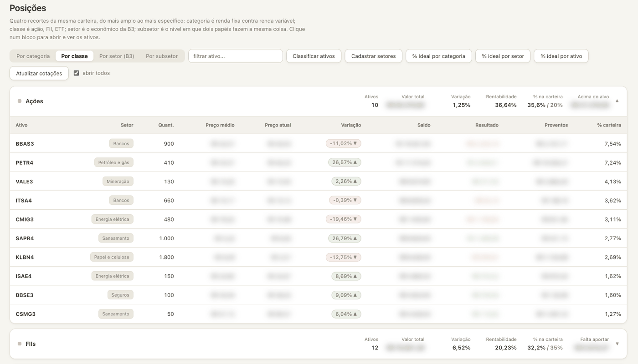Select the BBSE3 ticker

[25, 295]
